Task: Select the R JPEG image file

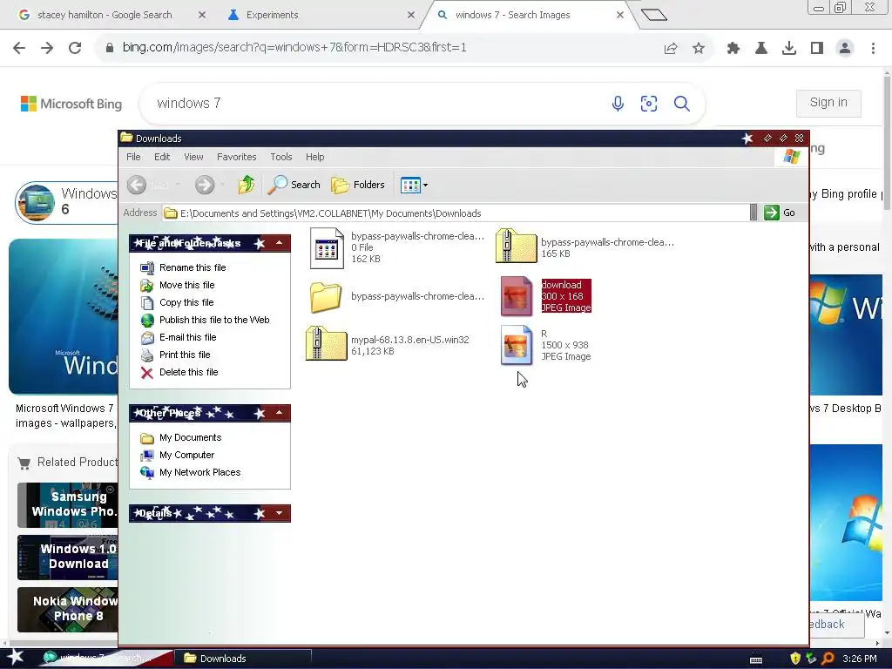Action: [x=517, y=345]
